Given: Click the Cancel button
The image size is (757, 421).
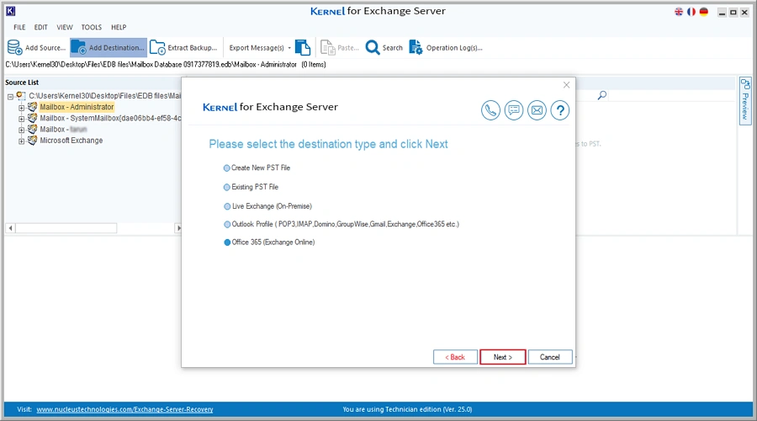Looking at the screenshot, I should (550, 357).
